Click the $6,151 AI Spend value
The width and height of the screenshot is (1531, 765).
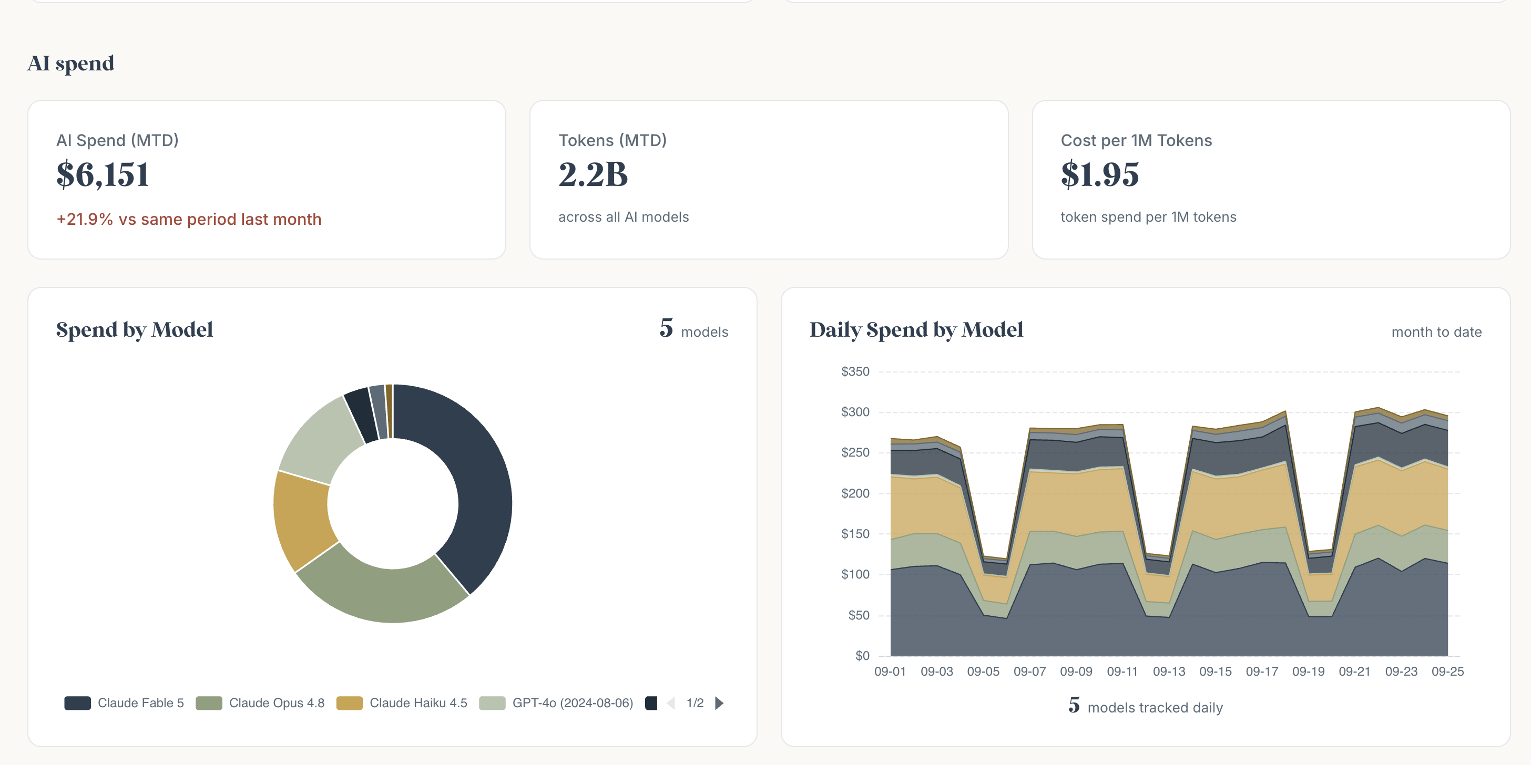click(x=103, y=174)
